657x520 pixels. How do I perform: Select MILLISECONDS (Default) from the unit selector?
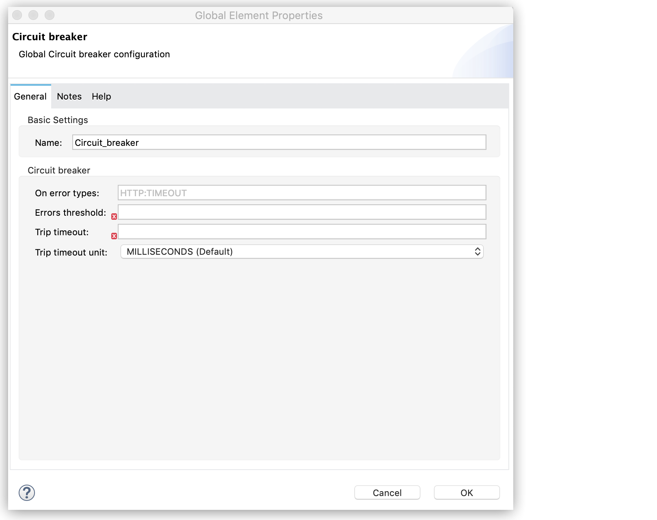pos(302,252)
